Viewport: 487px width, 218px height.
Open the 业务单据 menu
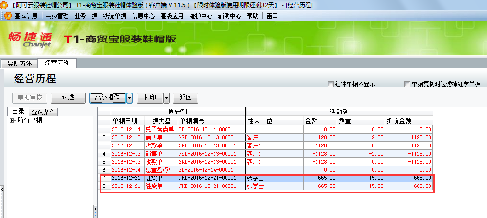click(x=86, y=16)
